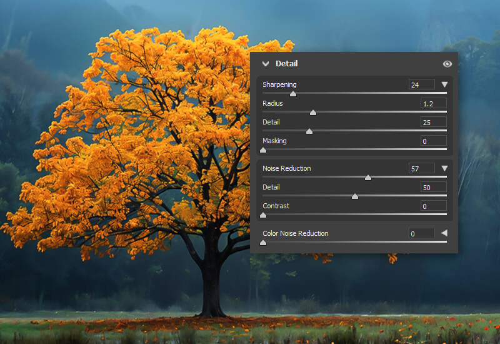
Task: Click the Sharpening slider handle
Action: pyautogui.click(x=293, y=94)
